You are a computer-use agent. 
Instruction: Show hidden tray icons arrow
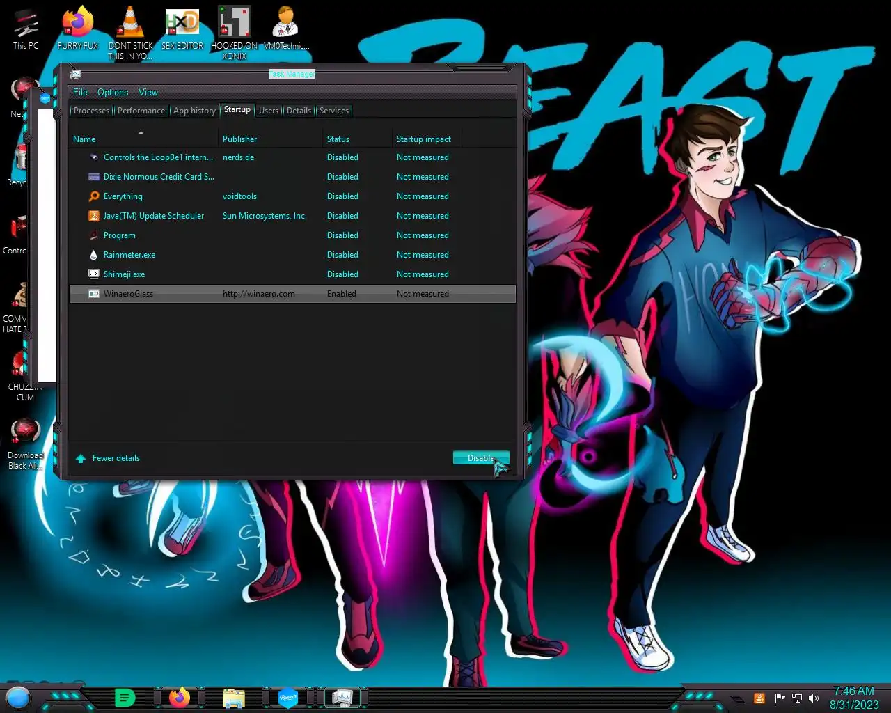tap(736, 698)
